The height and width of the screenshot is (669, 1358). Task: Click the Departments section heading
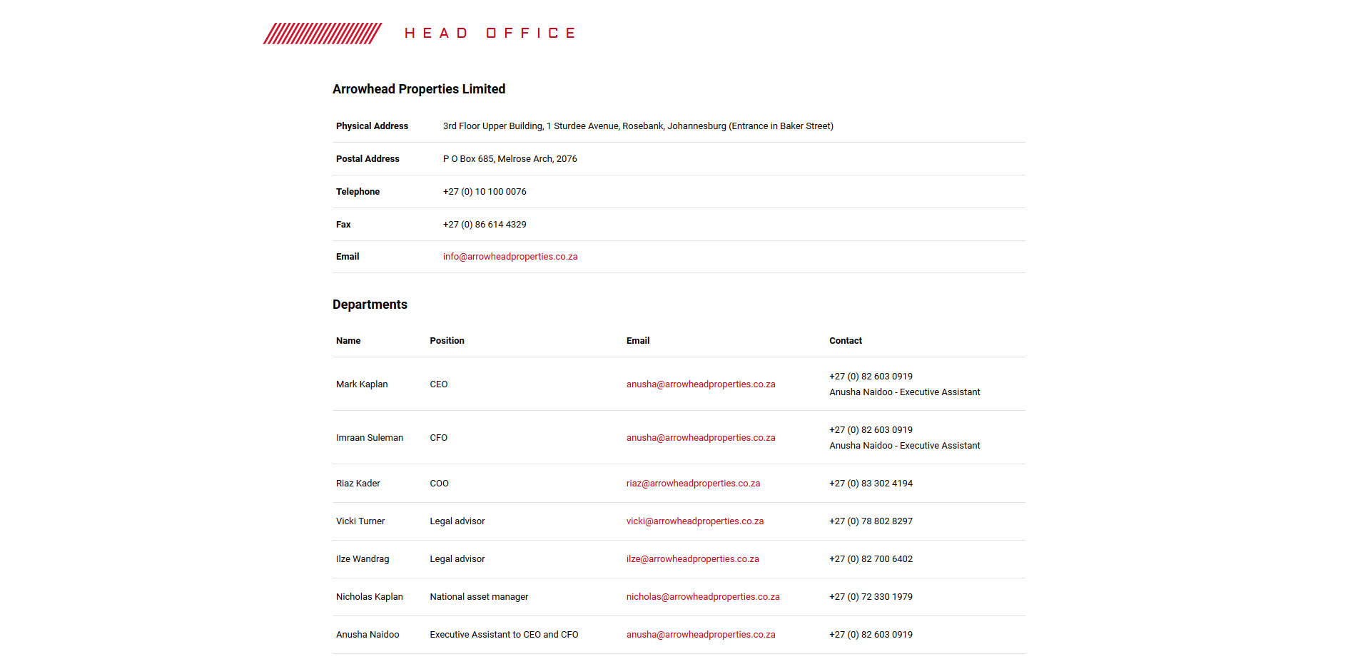pyautogui.click(x=370, y=305)
